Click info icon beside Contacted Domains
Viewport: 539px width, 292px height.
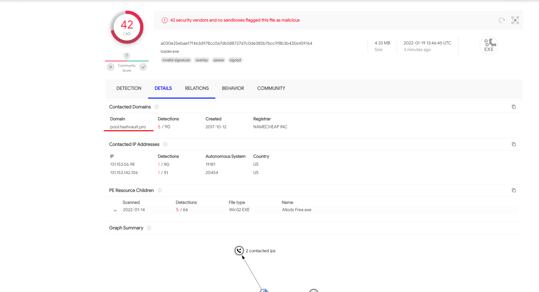(157, 107)
